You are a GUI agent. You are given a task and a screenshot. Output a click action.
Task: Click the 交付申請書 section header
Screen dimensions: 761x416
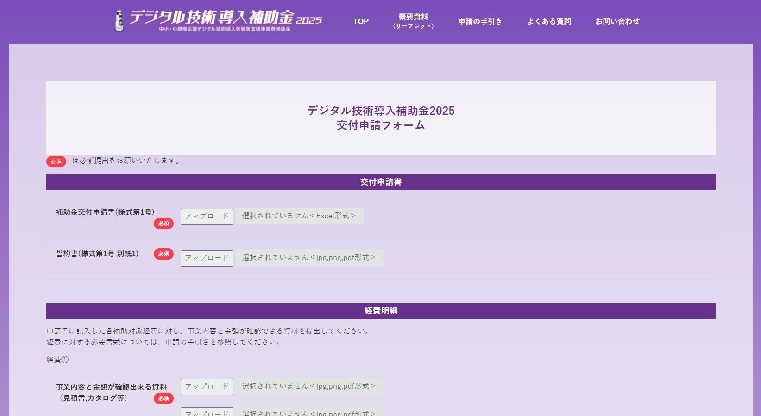click(x=381, y=182)
